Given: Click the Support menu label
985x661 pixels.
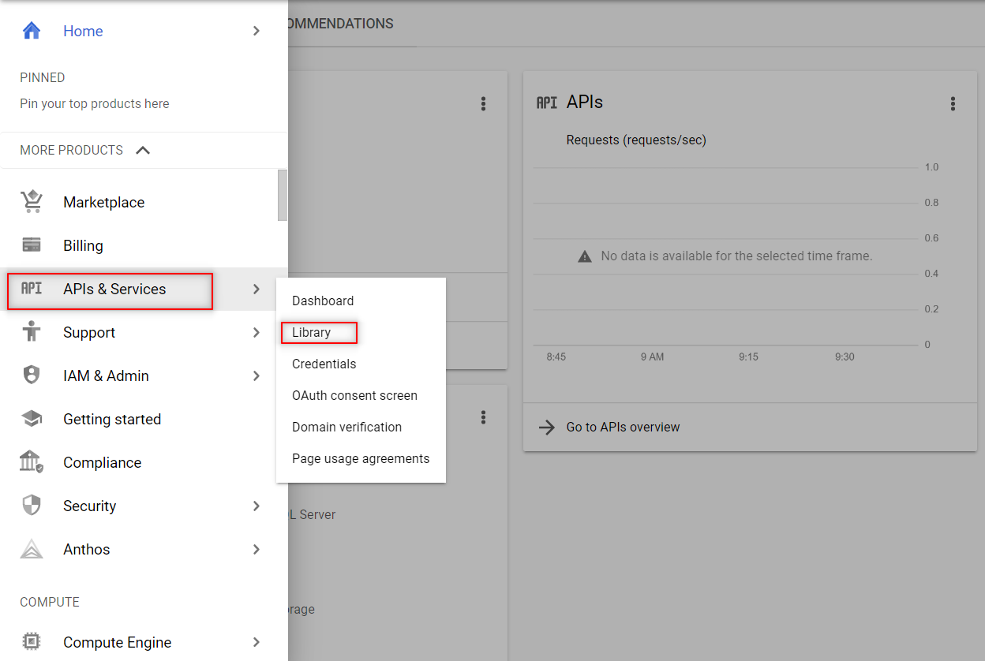Looking at the screenshot, I should point(89,332).
